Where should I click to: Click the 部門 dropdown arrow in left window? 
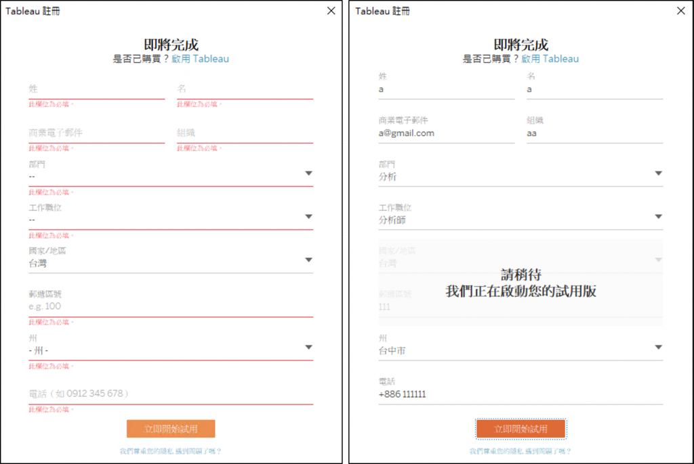[308, 173]
